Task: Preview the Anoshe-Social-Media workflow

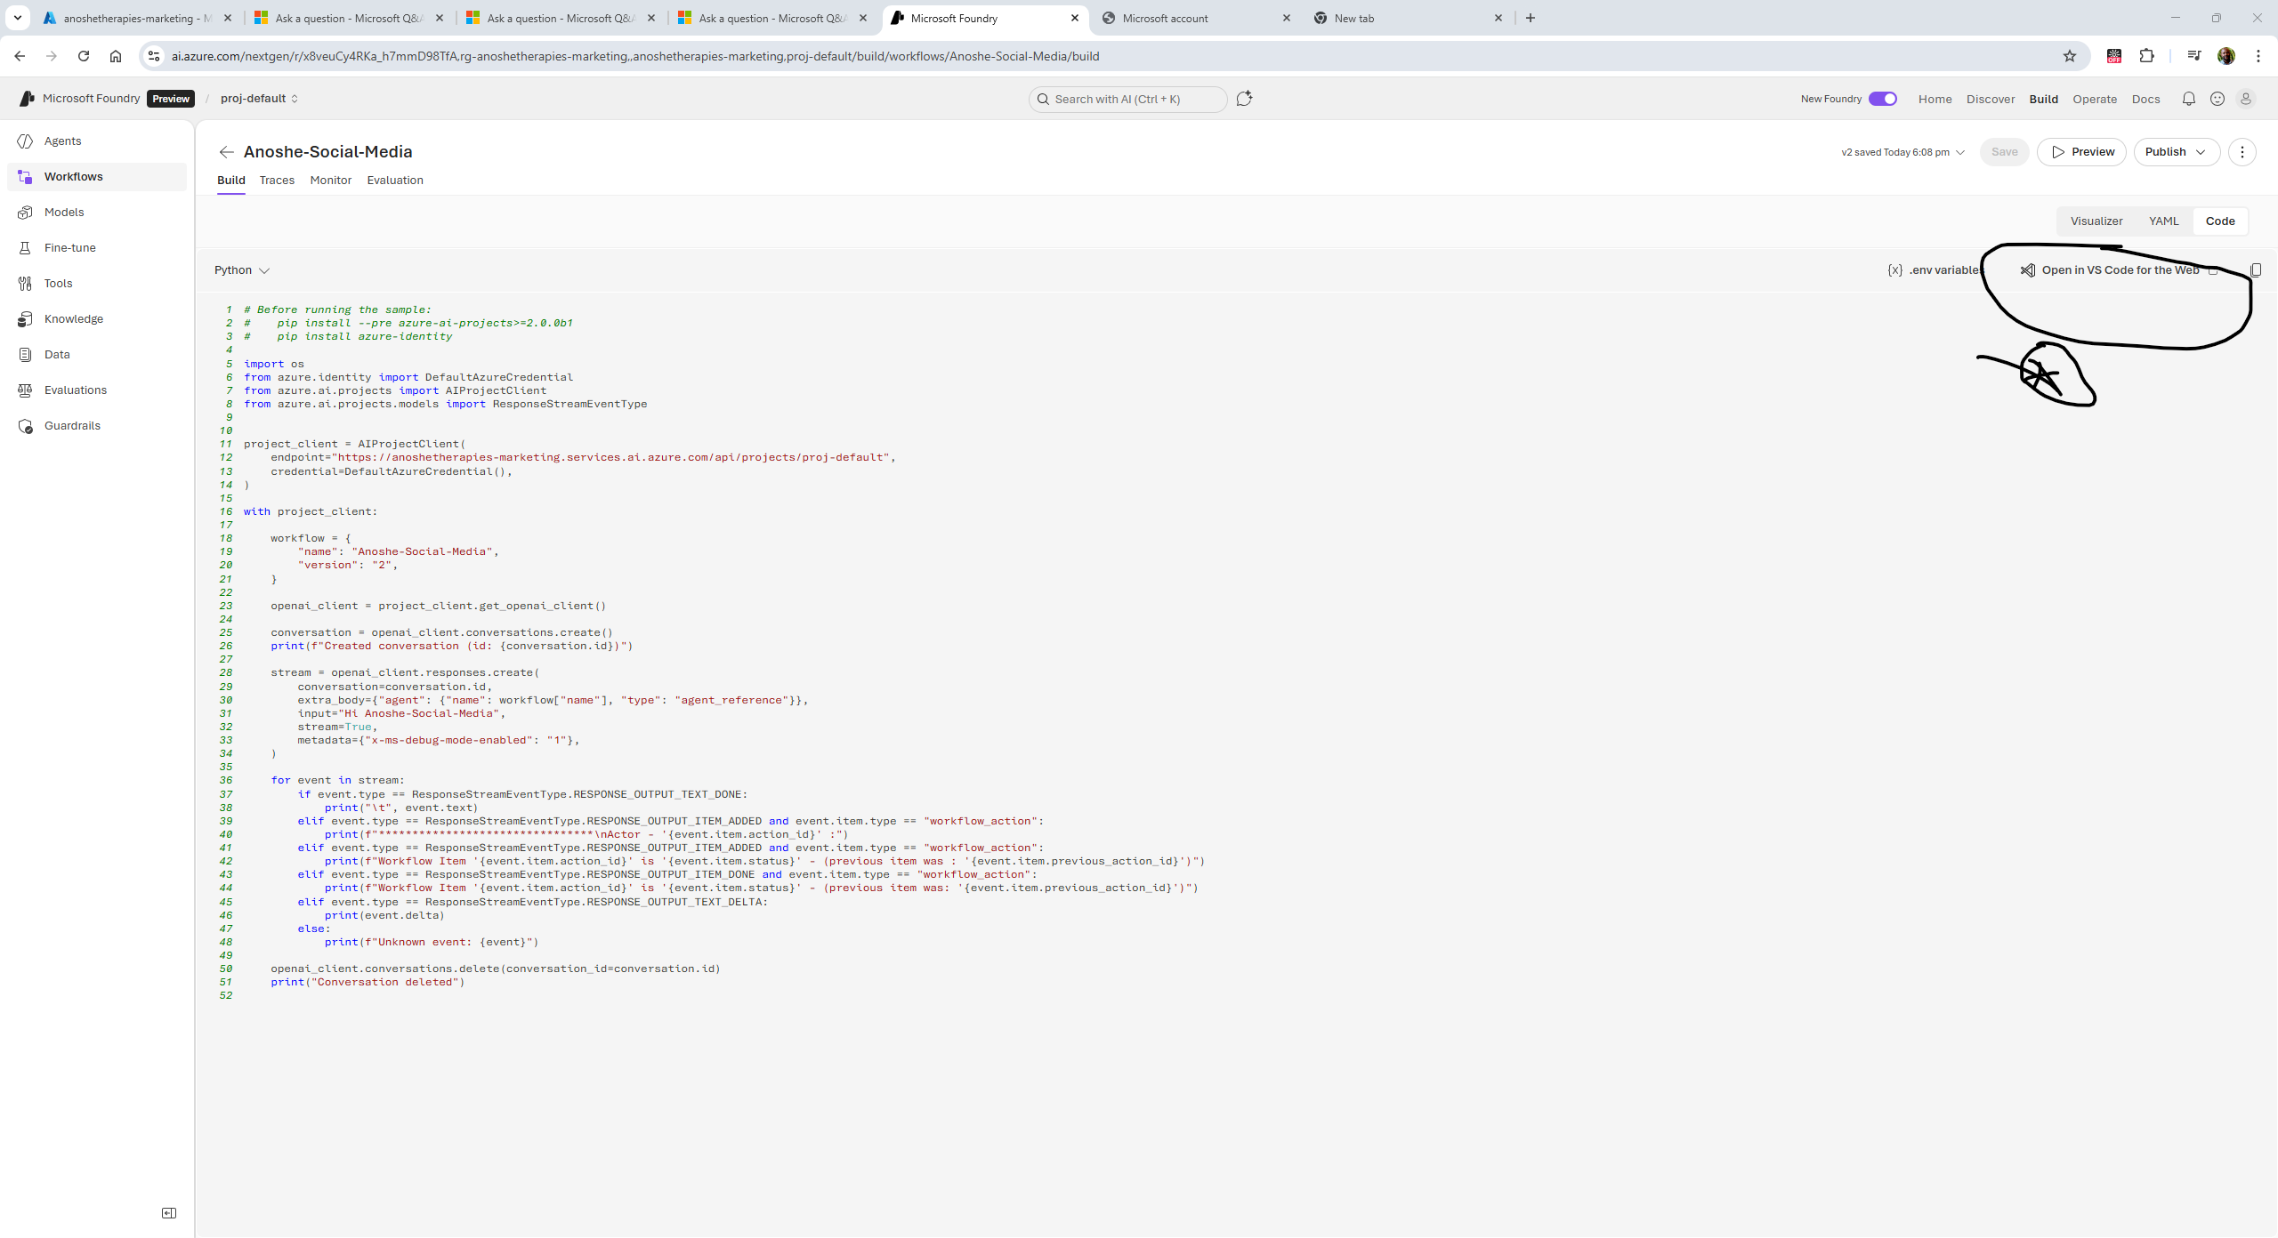Action: pos(2083,151)
